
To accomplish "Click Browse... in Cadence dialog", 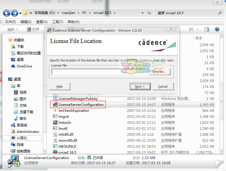I will (160, 72).
